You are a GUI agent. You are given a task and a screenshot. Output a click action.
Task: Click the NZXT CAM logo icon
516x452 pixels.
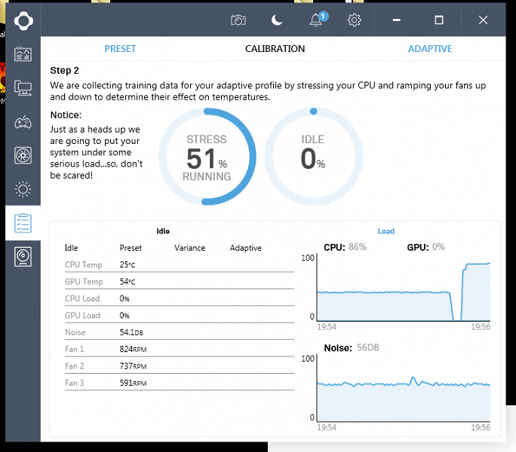23,20
